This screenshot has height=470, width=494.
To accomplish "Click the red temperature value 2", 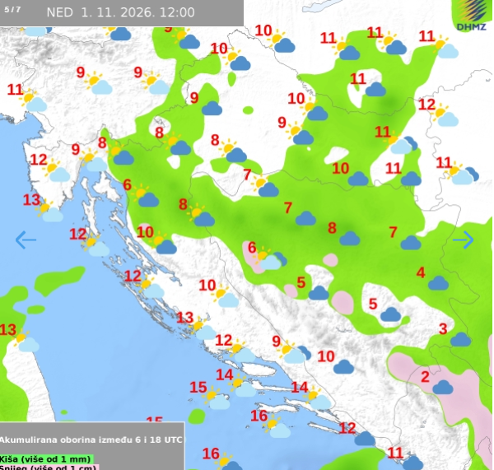I will tap(426, 377).
